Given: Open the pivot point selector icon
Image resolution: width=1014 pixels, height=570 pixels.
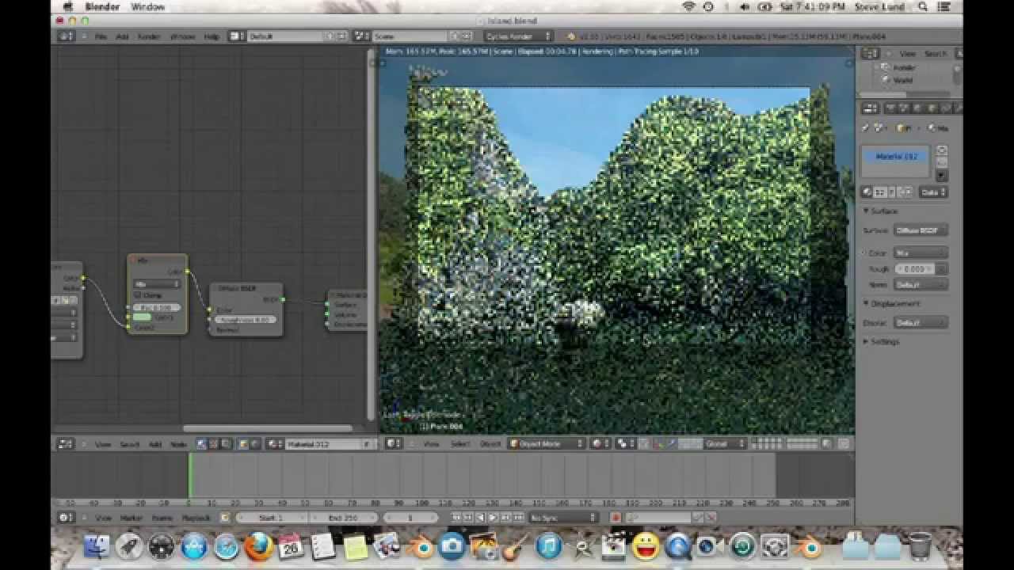Looking at the screenshot, I should (x=625, y=444).
